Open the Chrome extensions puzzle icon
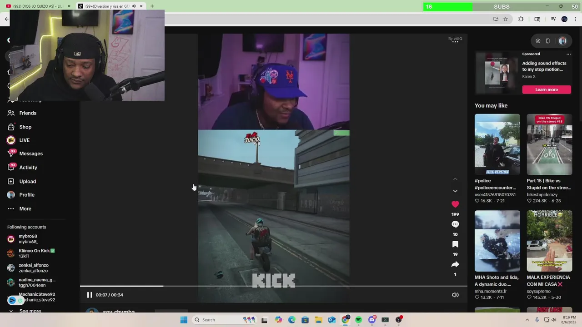The width and height of the screenshot is (582, 327). click(x=521, y=19)
